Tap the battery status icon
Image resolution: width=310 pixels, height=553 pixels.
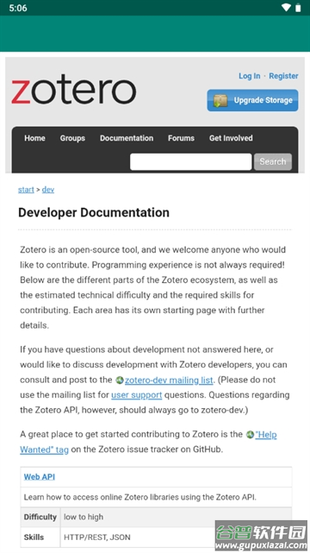(x=299, y=8)
